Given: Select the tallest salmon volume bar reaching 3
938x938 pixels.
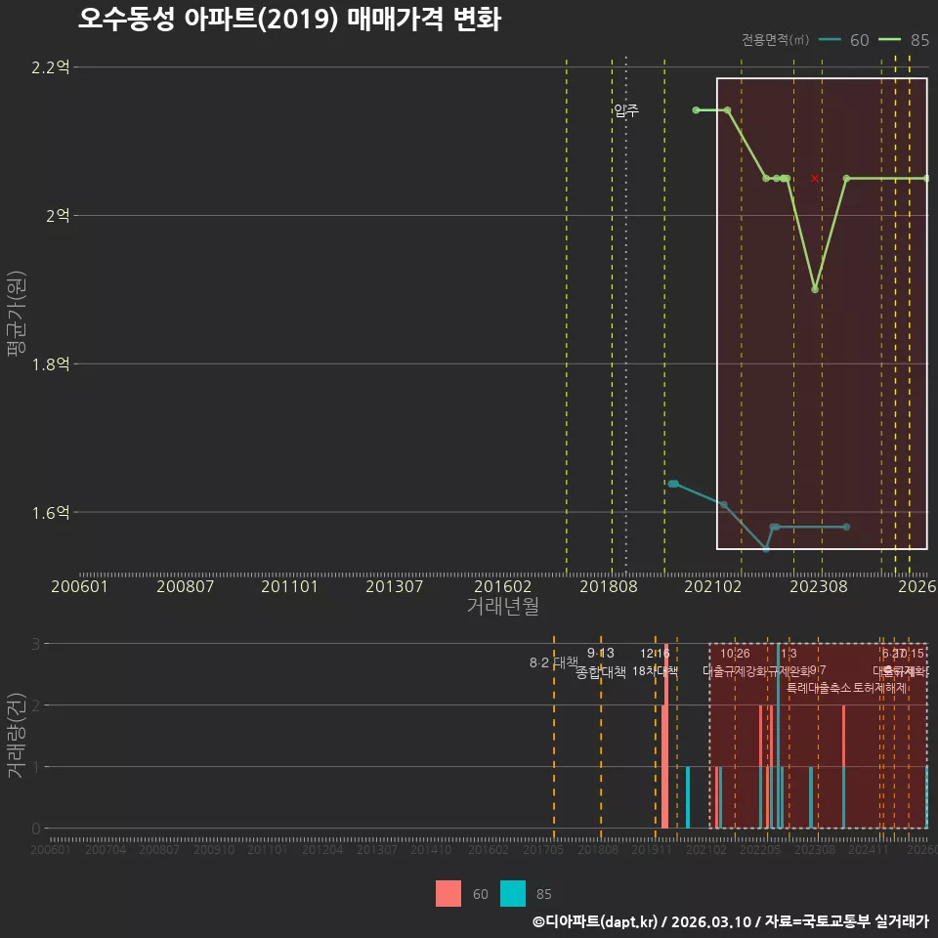Looking at the screenshot, I should pyautogui.click(x=666, y=736).
